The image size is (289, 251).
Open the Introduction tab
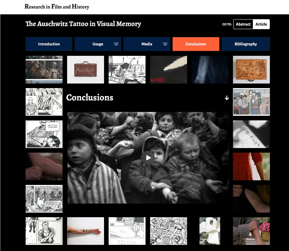click(x=49, y=44)
